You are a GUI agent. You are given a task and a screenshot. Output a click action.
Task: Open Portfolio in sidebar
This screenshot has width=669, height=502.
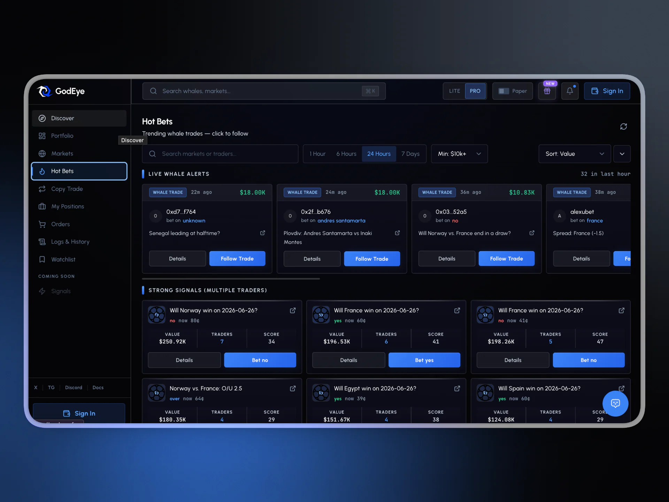[x=79, y=136]
